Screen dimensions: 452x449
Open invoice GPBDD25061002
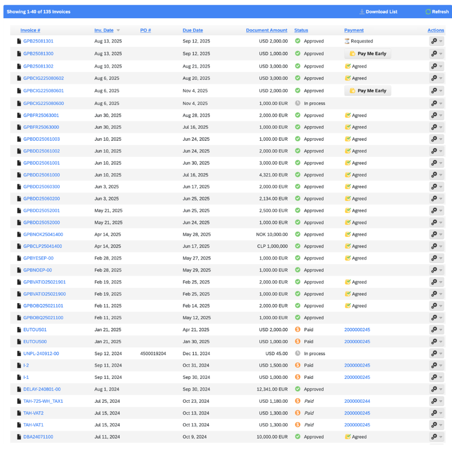pyautogui.click(x=42, y=151)
